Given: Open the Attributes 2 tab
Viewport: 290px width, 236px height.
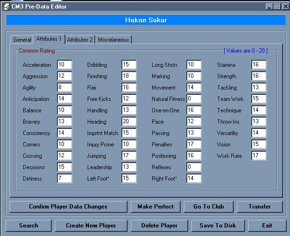Looking at the screenshot, I should point(80,40).
